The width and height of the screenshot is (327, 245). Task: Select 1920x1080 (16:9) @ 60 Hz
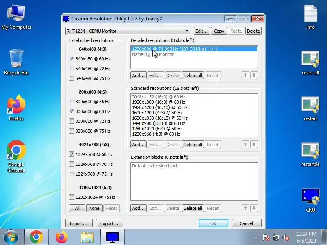[194, 102]
